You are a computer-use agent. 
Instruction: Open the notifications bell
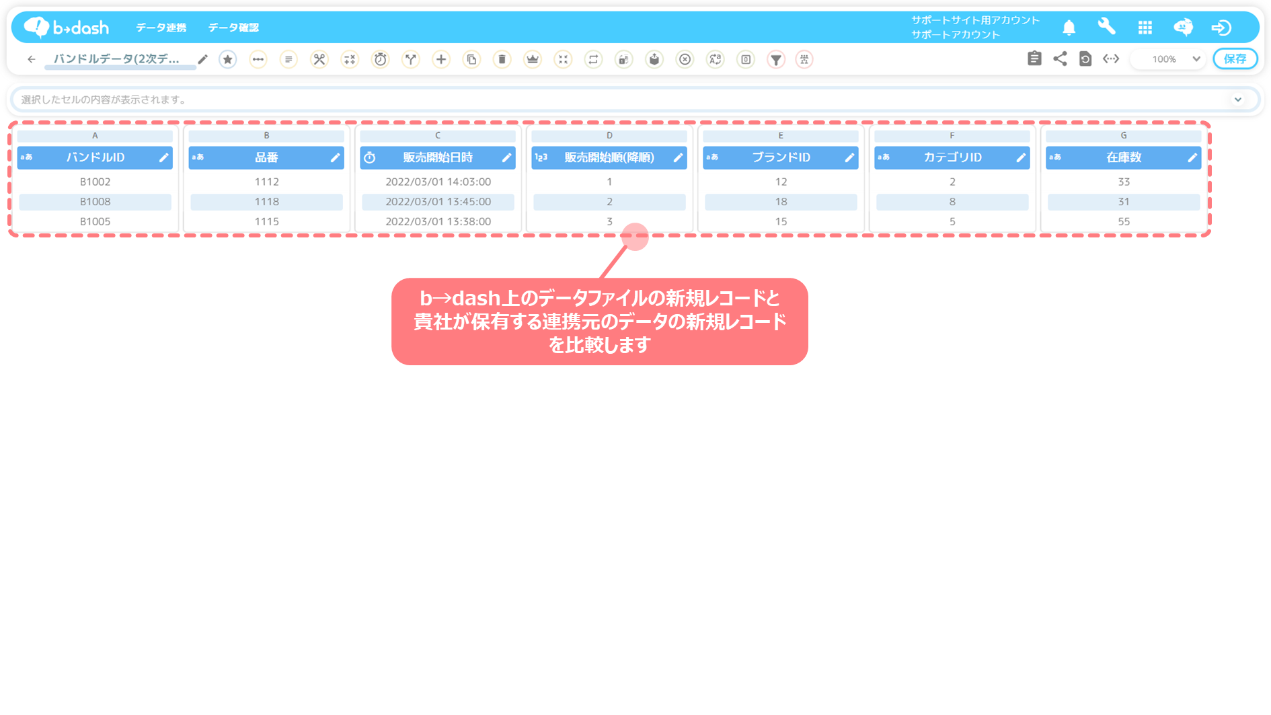[x=1069, y=28]
